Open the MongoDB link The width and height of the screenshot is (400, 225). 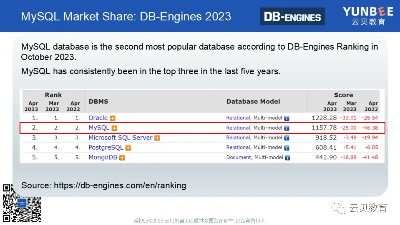click(x=103, y=157)
